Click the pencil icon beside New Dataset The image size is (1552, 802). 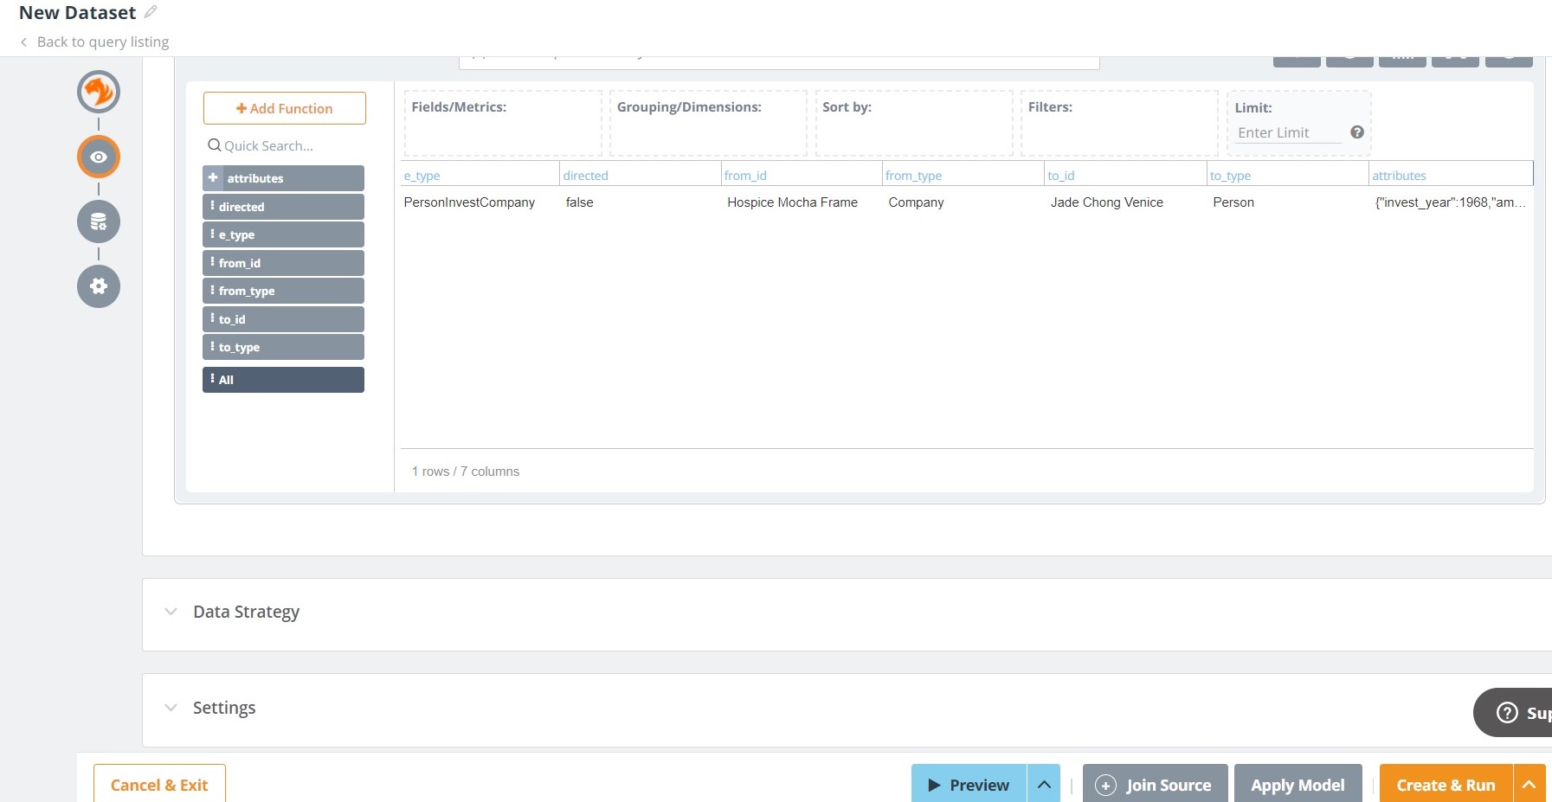click(x=151, y=12)
